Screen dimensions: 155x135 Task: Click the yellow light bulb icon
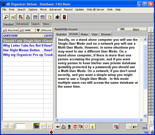pyautogui.click(x=92, y=127)
